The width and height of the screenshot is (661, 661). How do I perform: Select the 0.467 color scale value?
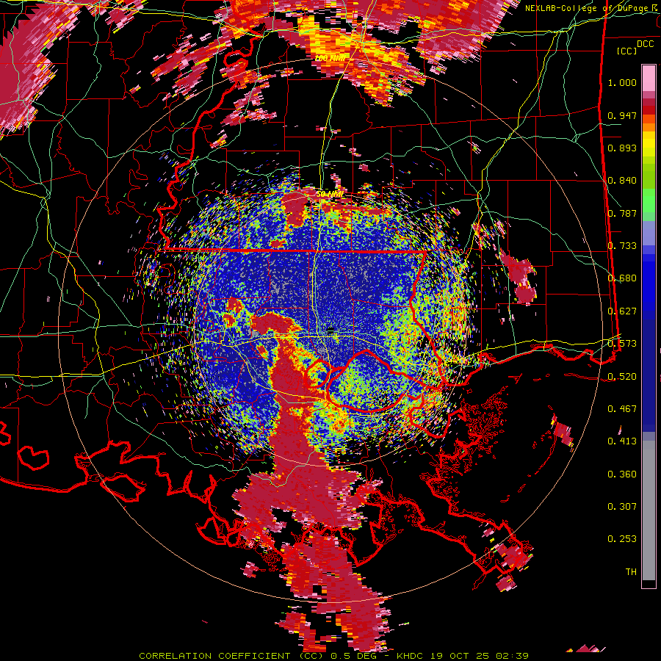click(622, 409)
